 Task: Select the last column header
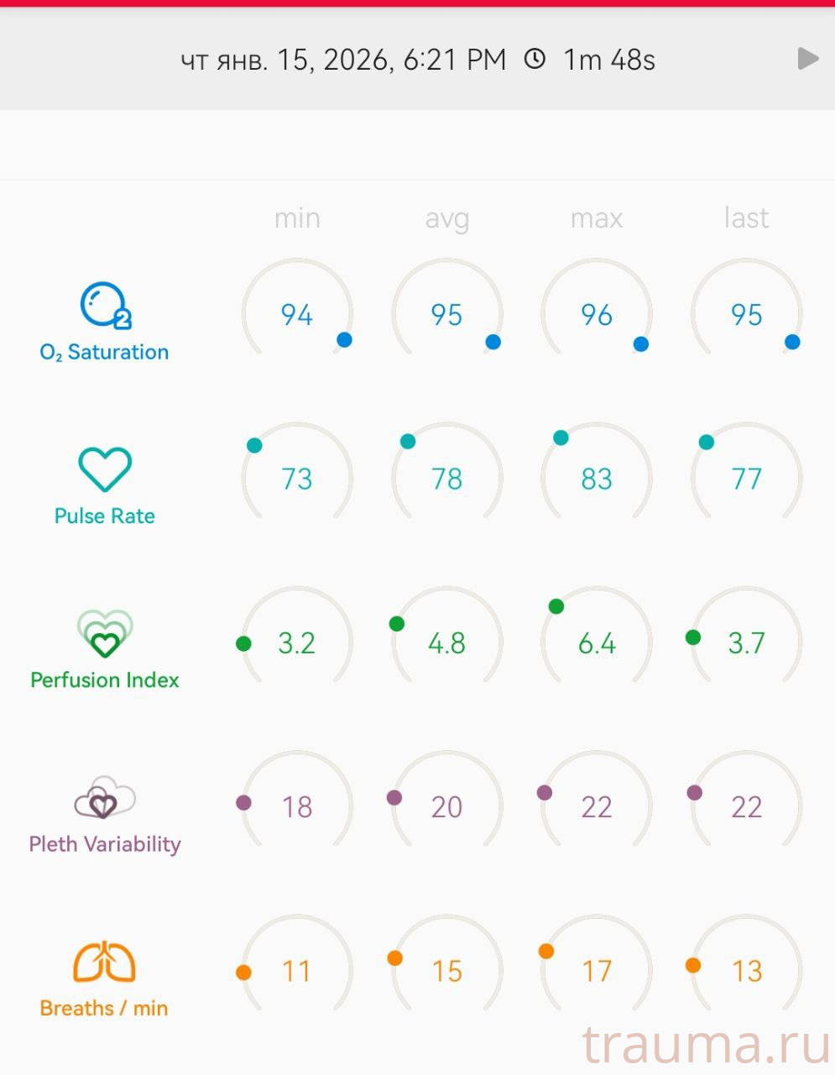pyautogui.click(x=746, y=218)
